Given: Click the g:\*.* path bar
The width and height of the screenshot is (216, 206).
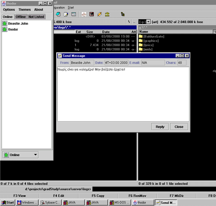Looking at the screenshot, I should click(x=177, y=27).
